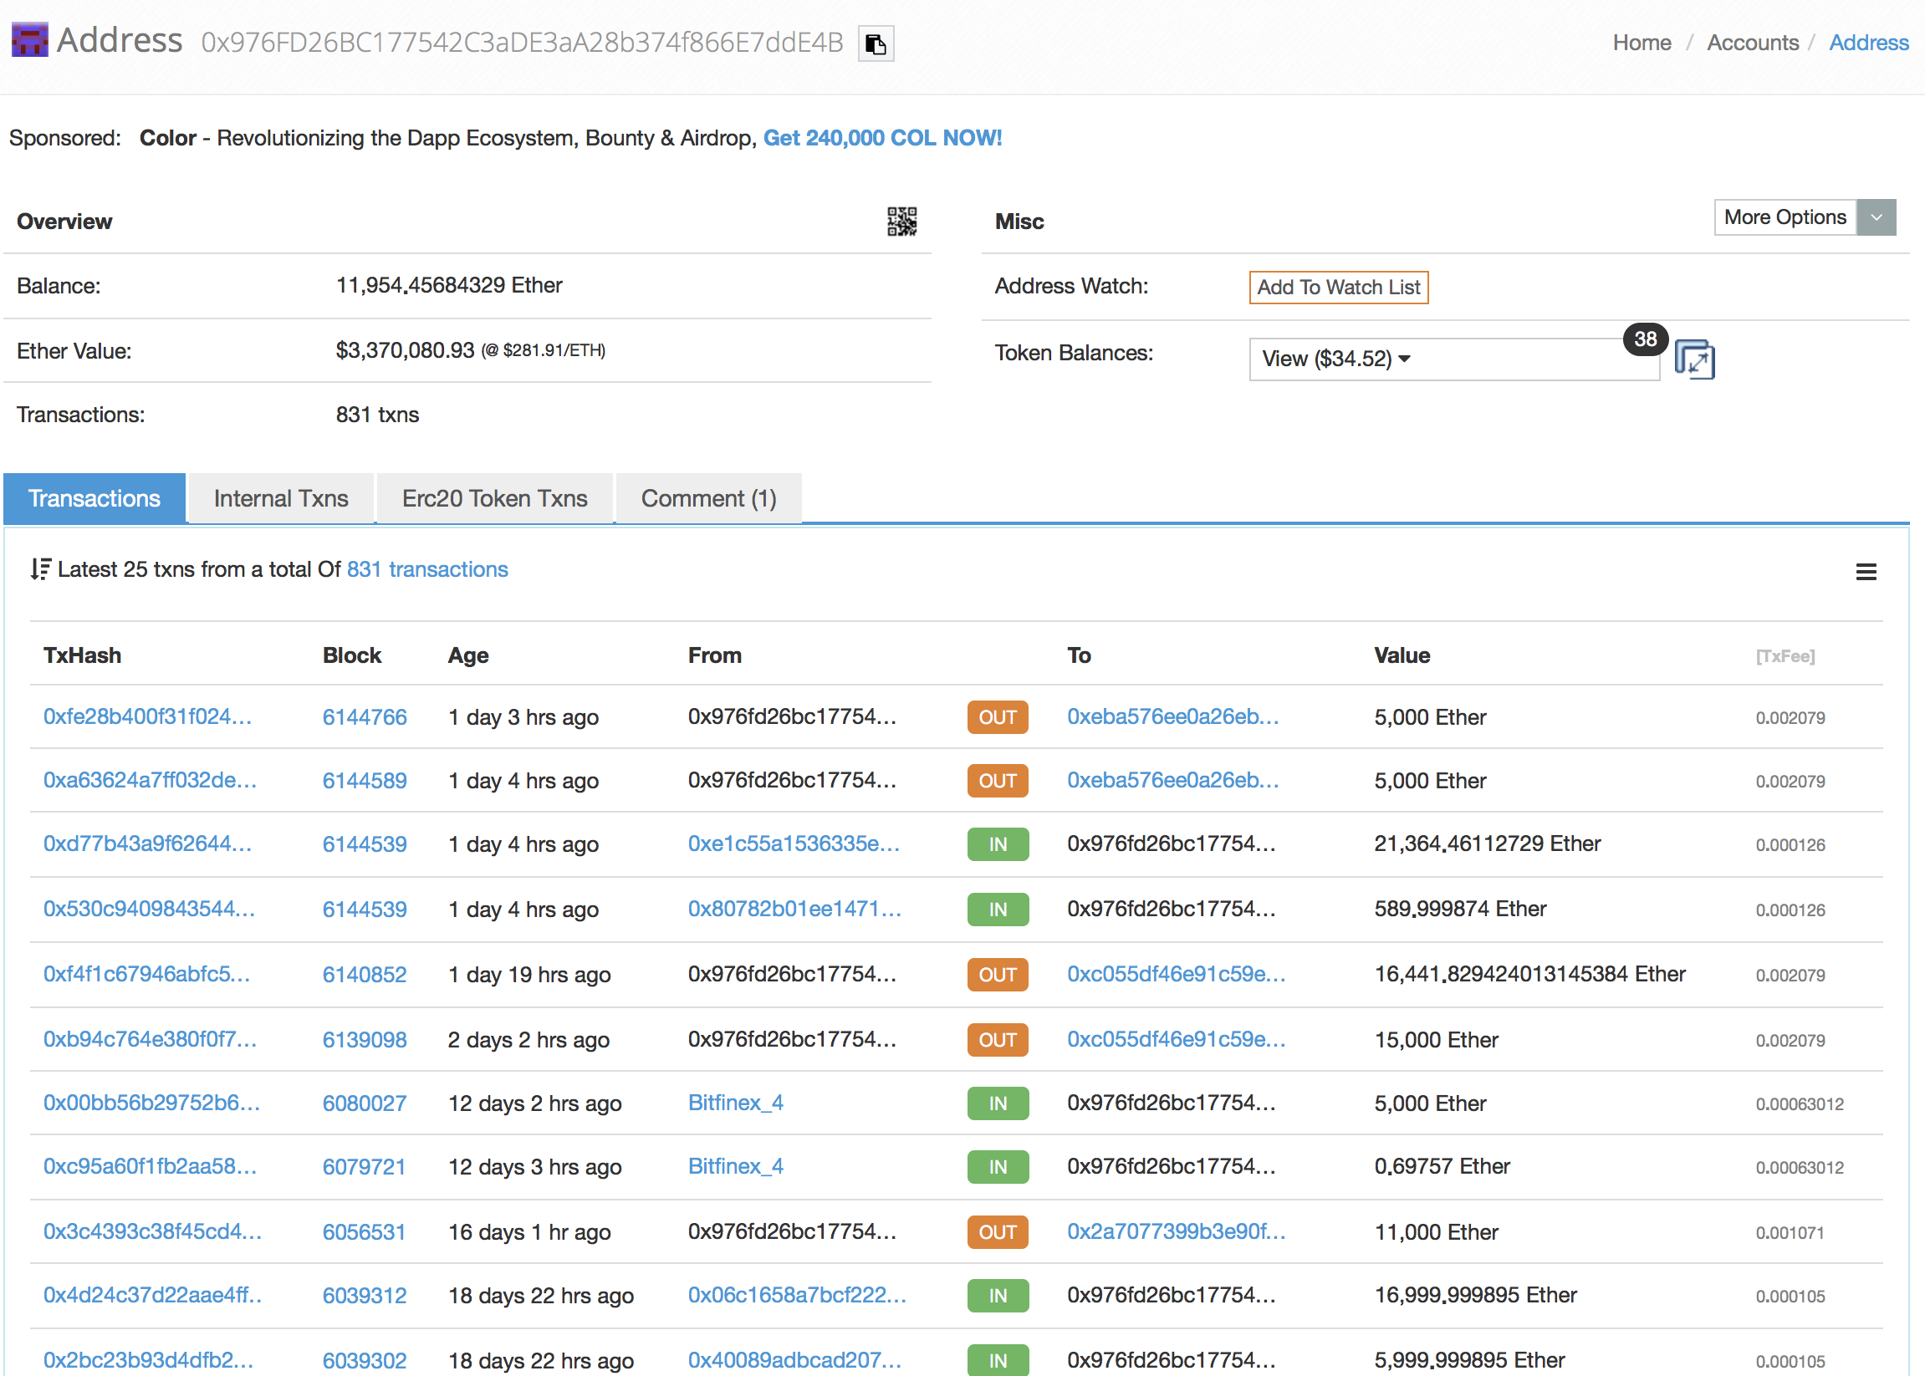Select the 11,954.45684329 Ether balance value
The image size is (1925, 1376).
point(449,286)
